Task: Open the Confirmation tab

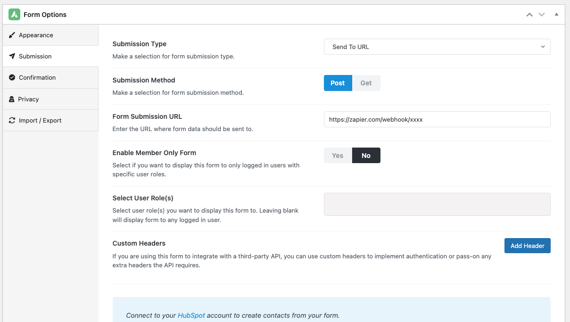Action: click(37, 78)
